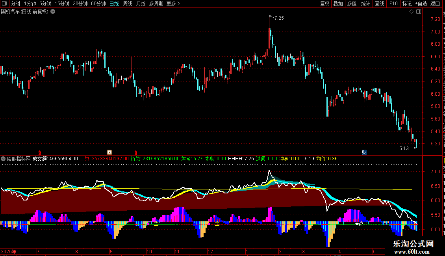Open the 复权 adjustment menu

[324, 4]
